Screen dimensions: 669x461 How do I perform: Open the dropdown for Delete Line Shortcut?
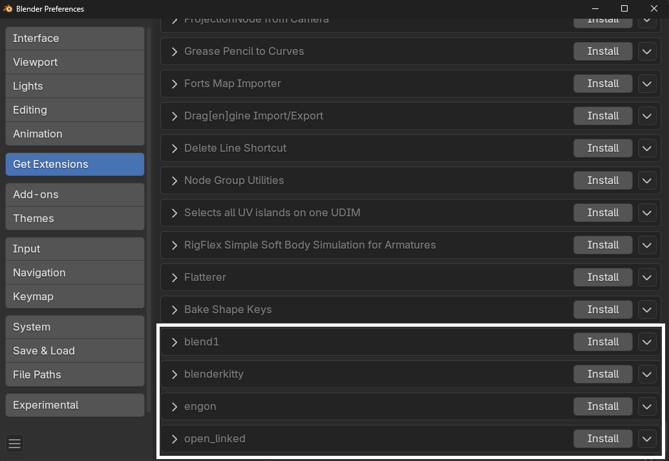646,148
